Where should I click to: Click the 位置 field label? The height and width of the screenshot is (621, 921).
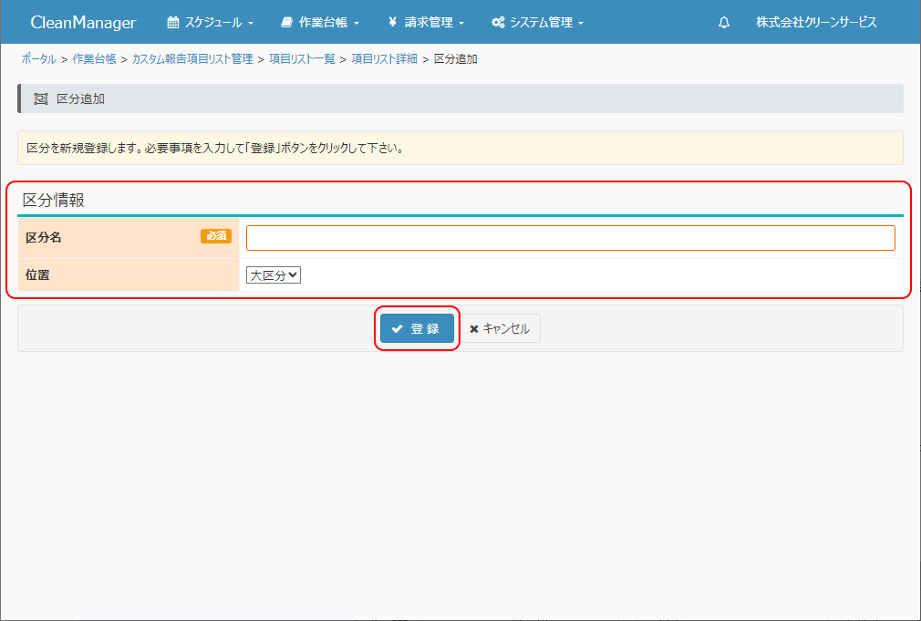[x=37, y=275]
